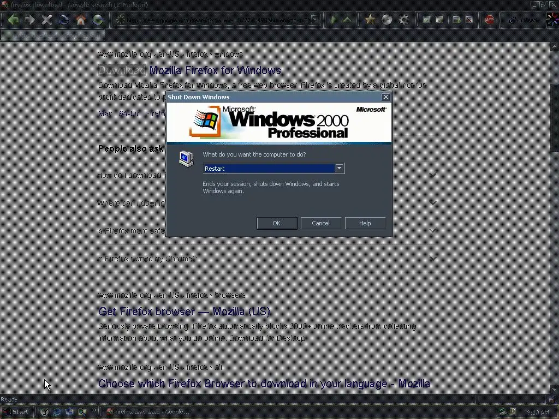
Task: Click the Forward arrow in K-Meleon toolbar
Action: tap(29, 20)
